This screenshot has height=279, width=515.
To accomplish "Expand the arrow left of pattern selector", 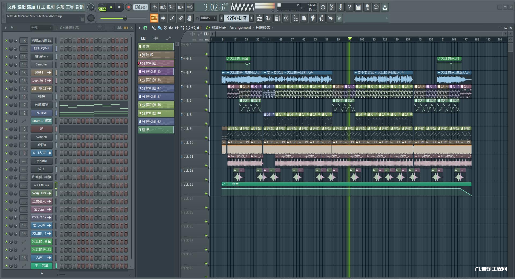I will tap(221, 18).
